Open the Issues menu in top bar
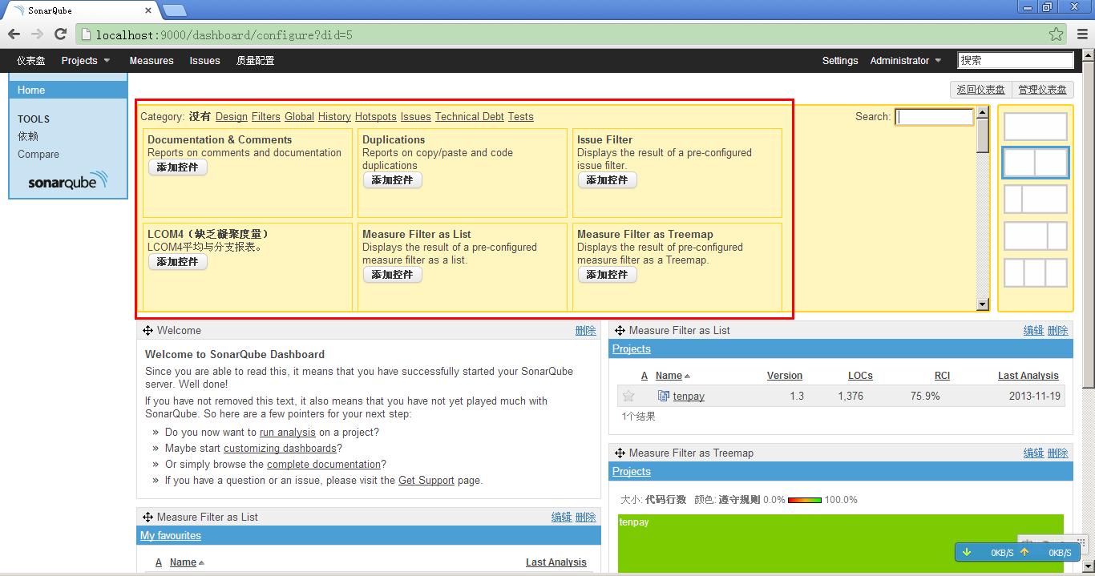Viewport: 1095px width, 576px height. 204,61
